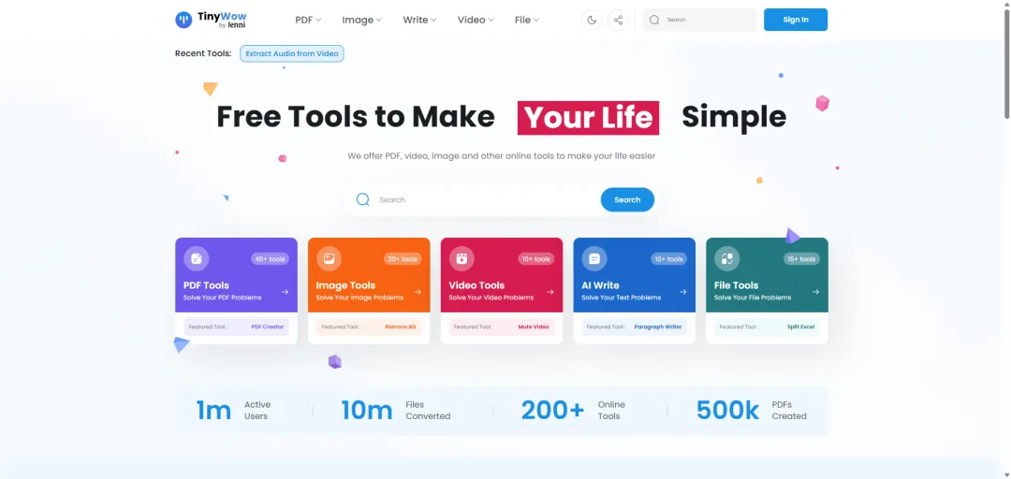Open the Image dropdown menu
Viewport: 1011px width, 479px height.
(x=361, y=20)
